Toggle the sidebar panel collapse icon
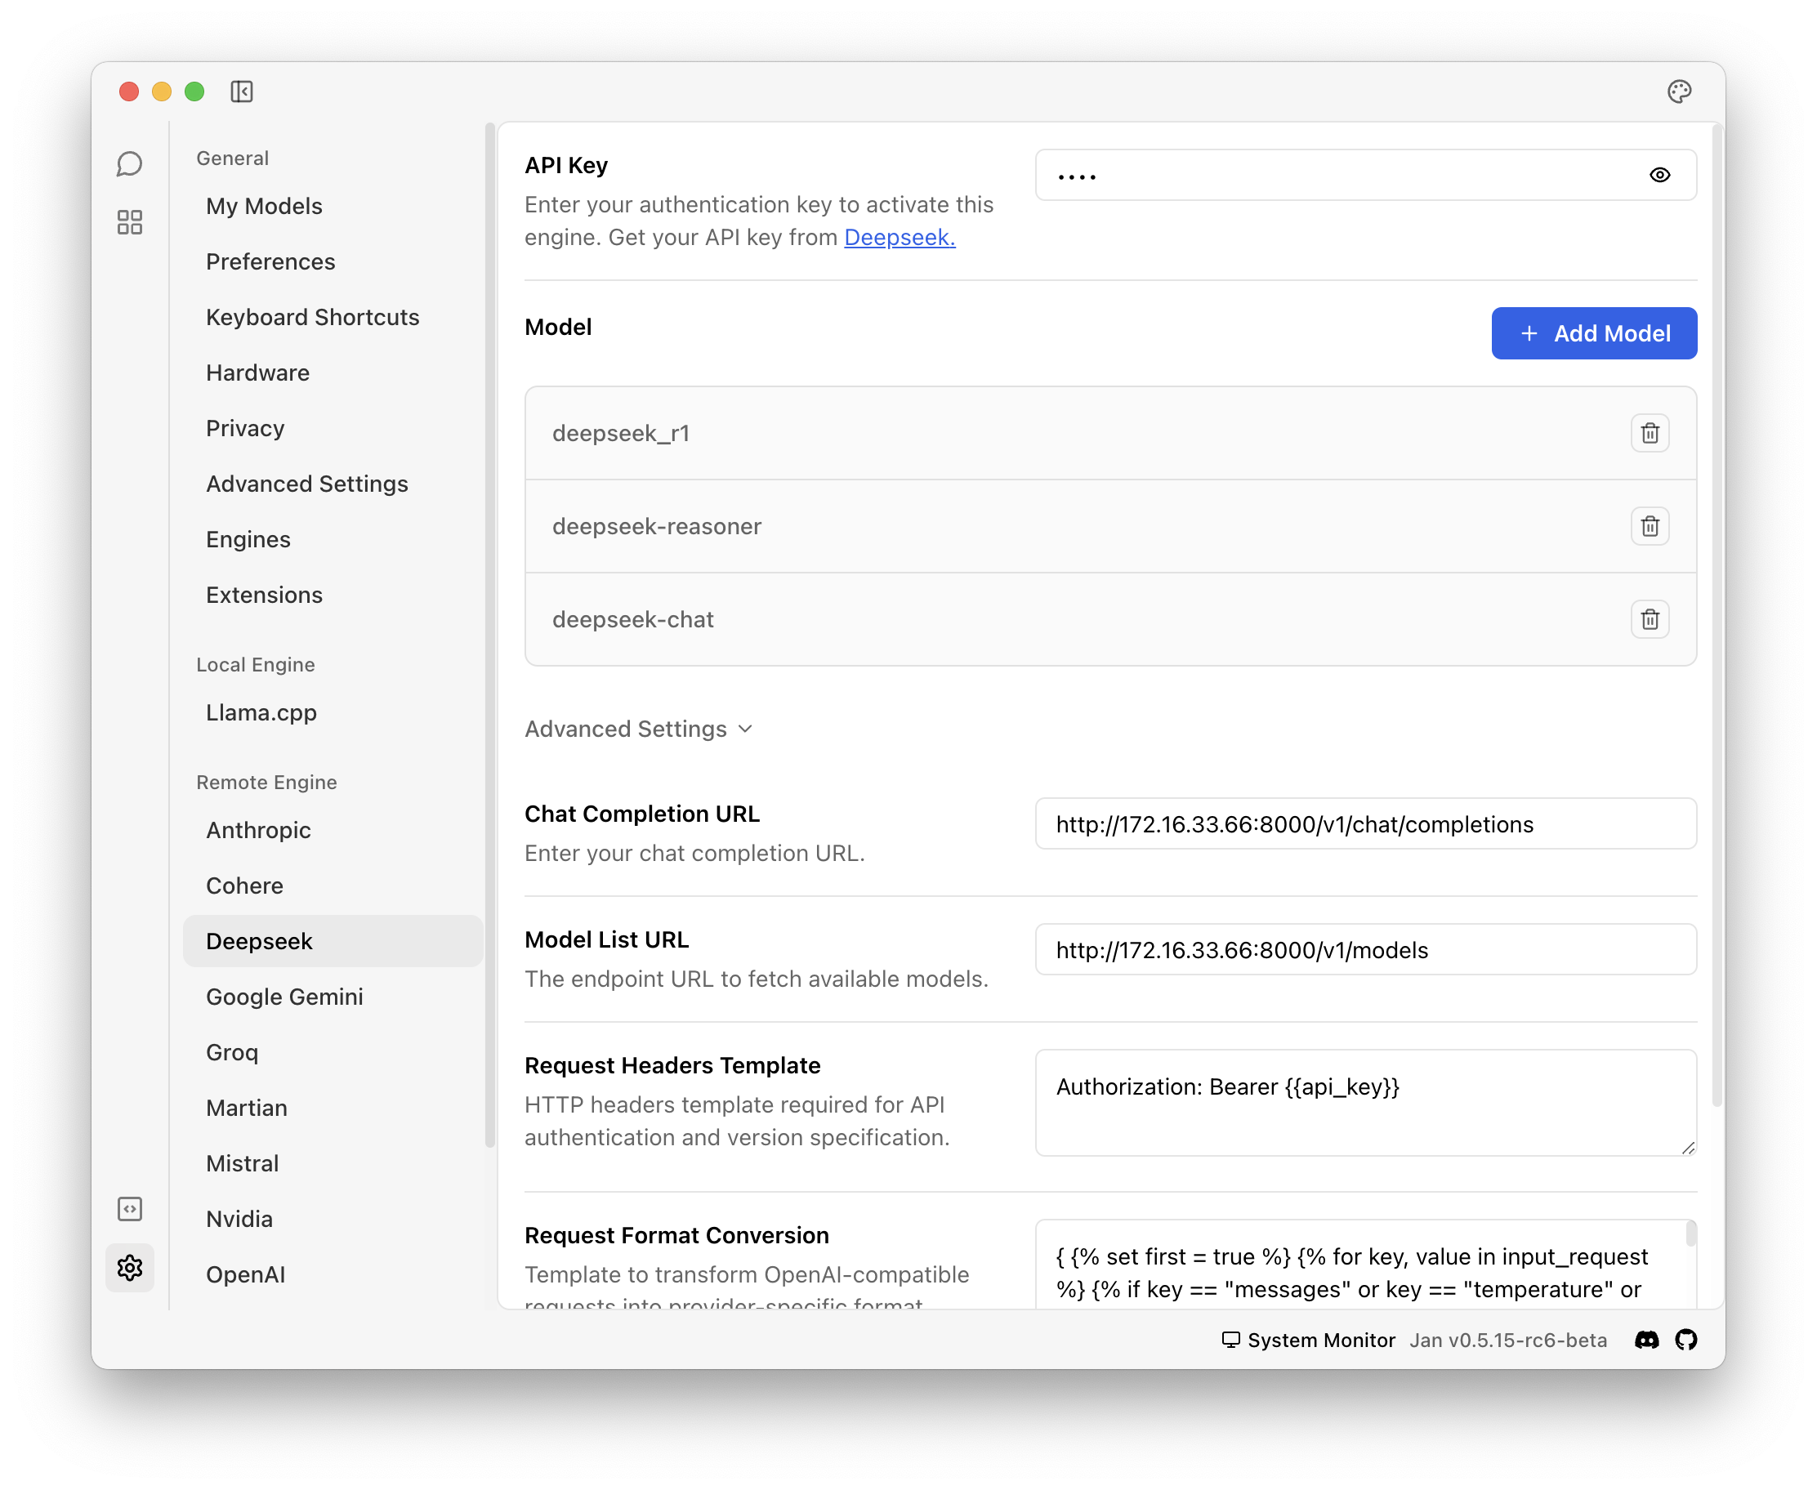This screenshot has height=1490, width=1817. click(242, 91)
